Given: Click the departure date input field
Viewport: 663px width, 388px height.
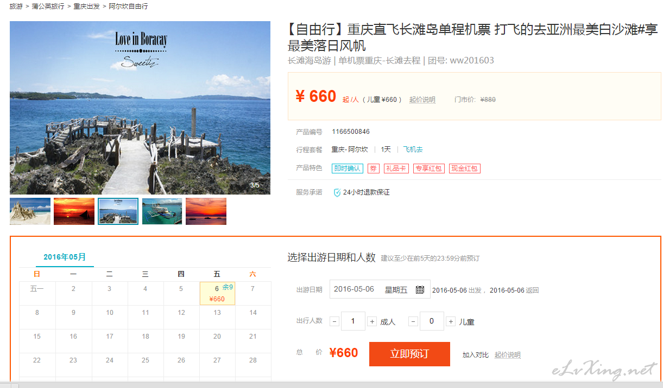Looking at the screenshot, I should coord(380,289).
